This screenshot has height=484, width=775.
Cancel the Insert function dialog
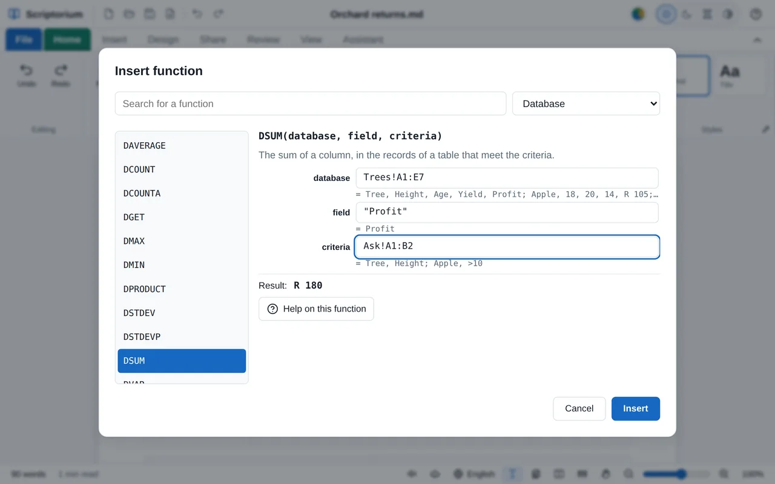579,408
